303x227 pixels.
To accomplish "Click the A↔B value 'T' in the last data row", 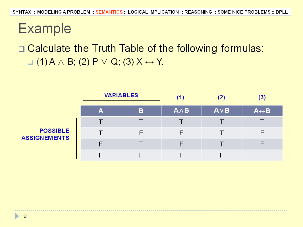I will point(262,155).
